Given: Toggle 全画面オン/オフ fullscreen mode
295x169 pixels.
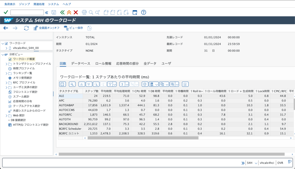Looking at the screenshot, I should point(47,28).
